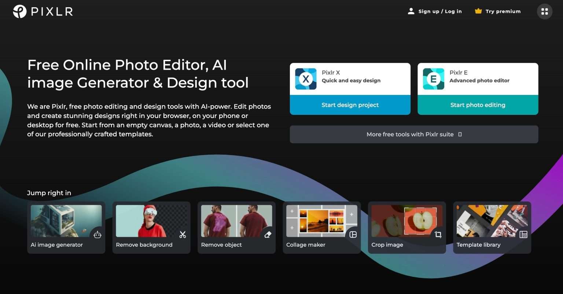The height and width of the screenshot is (294, 563).
Task: Open the Remove background thumbnail image
Action: [151, 221]
